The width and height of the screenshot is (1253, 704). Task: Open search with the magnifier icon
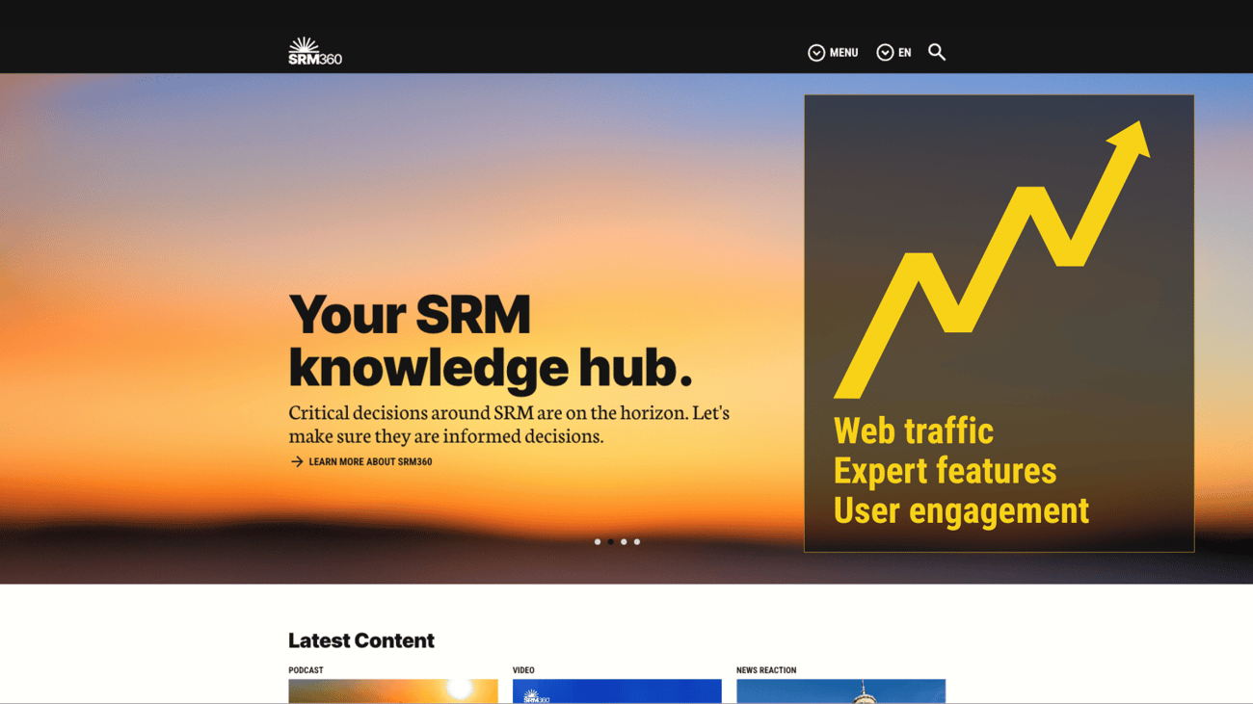click(x=937, y=52)
